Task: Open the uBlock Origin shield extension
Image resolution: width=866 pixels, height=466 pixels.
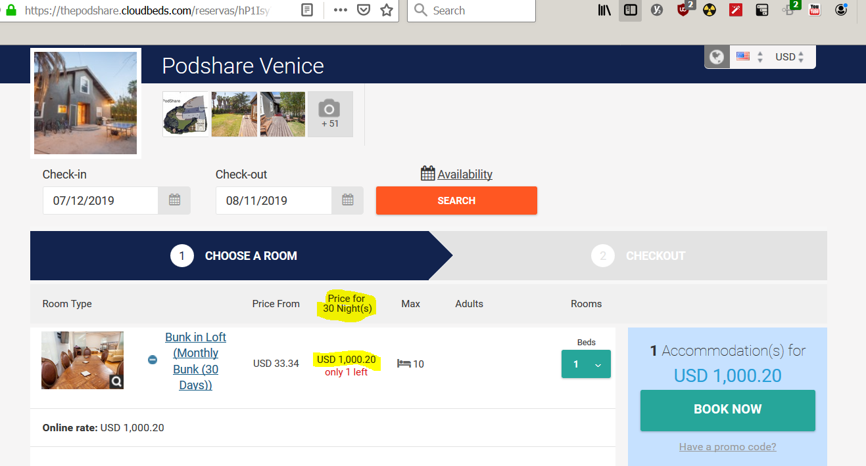Action: pyautogui.click(x=684, y=9)
